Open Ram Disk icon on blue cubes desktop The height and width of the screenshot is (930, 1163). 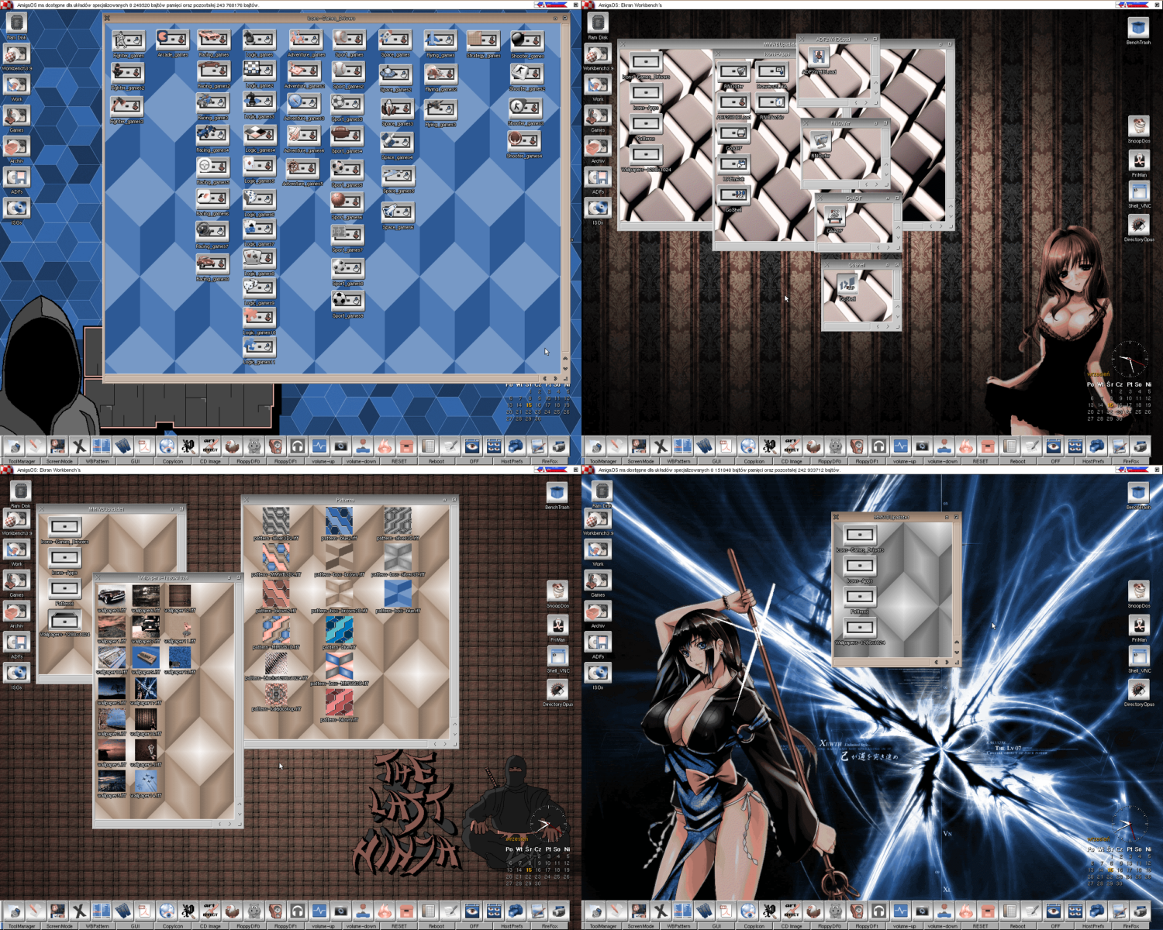(x=16, y=23)
